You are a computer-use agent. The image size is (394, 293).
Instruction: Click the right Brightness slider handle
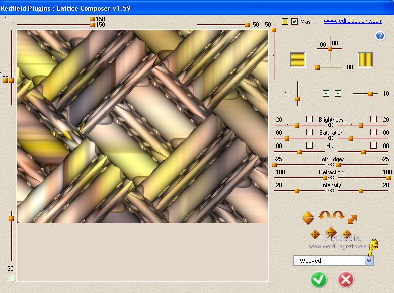coord(361,125)
